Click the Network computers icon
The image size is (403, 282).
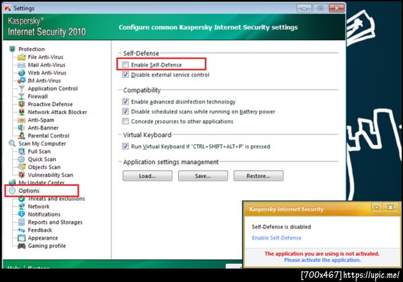pyautogui.click(x=21, y=207)
